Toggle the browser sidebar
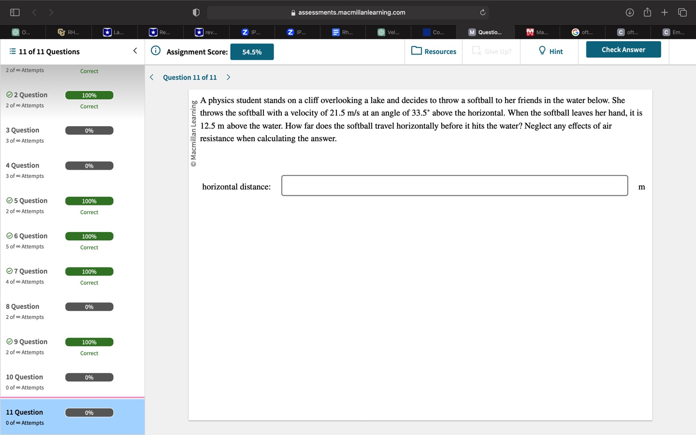This screenshot has width=696, height=435. [14, 12]
